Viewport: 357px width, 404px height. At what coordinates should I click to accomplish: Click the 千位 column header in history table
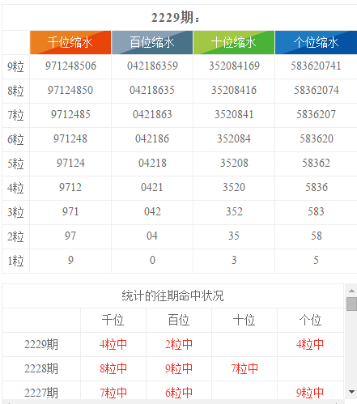113,320
